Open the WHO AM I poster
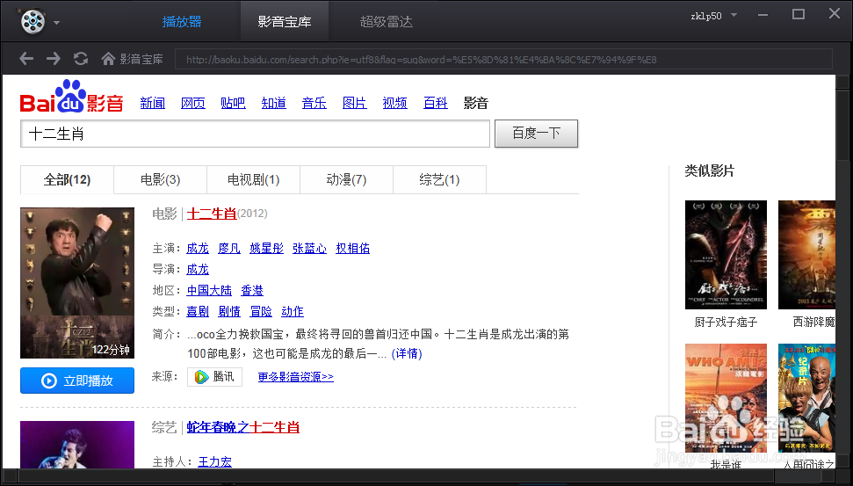Screen dimensions: 853x486 726,398
